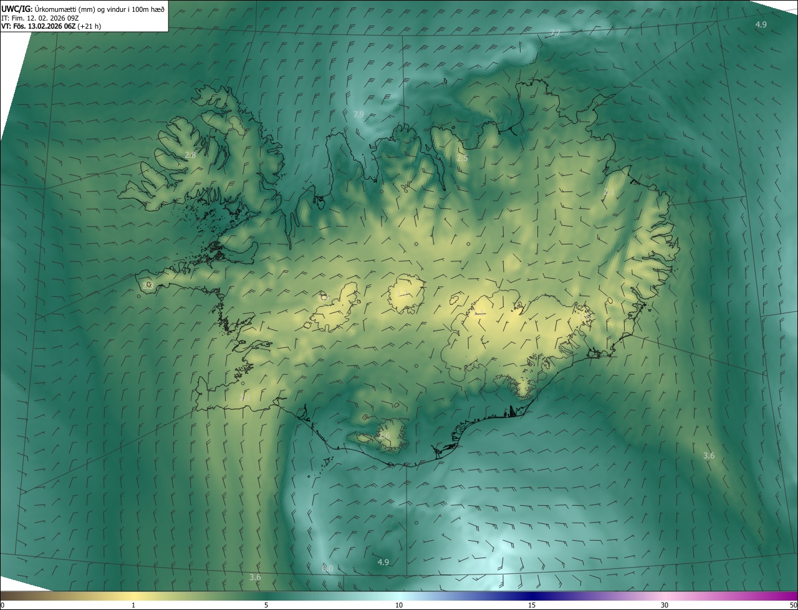
Task: Click the 7.9 value in the northern bay
Action: pyautogui.click(x=358, y=115)
